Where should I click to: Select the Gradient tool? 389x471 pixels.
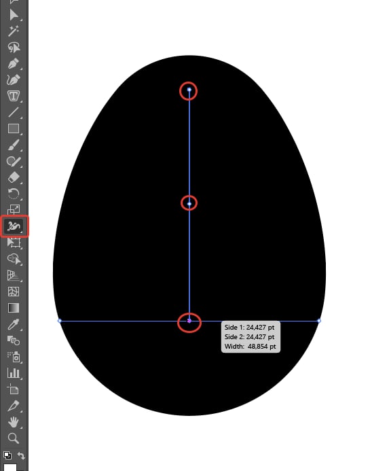14,308
